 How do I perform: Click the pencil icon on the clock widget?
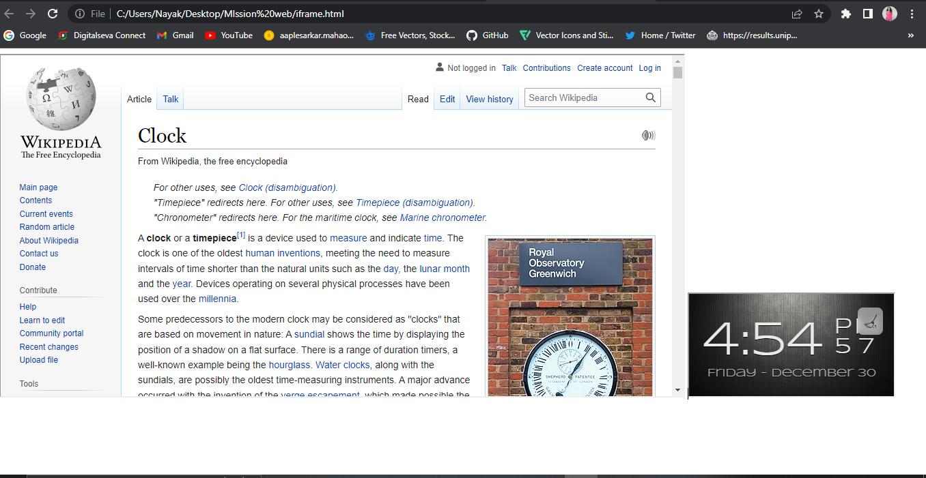[x=870, y=320]
